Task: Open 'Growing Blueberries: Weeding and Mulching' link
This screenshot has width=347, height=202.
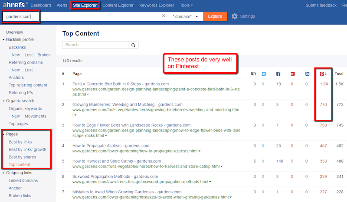Action: [128, 104]
